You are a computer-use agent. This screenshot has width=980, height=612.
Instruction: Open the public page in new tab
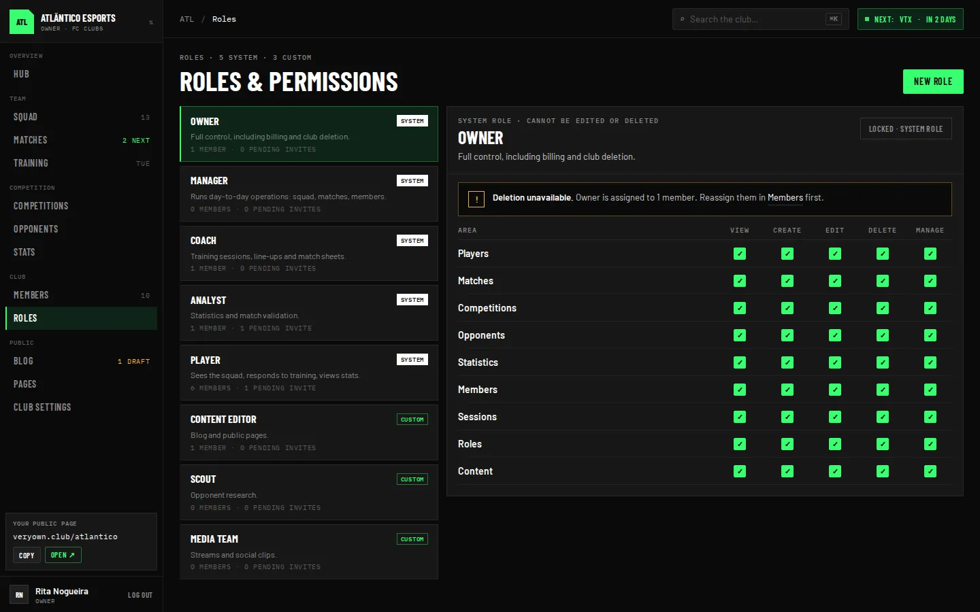pos(63,555)
